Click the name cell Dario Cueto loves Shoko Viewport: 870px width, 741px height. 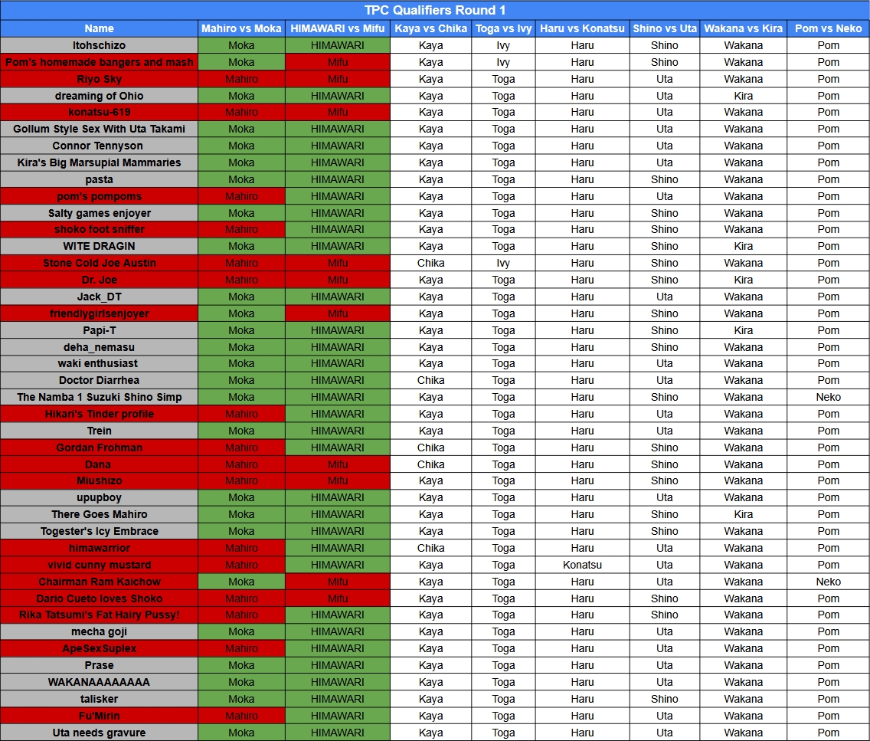point(100,598)
